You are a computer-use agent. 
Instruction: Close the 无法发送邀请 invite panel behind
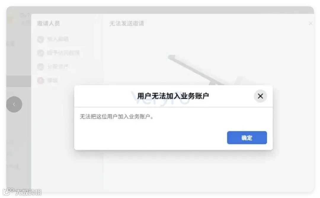311,23
